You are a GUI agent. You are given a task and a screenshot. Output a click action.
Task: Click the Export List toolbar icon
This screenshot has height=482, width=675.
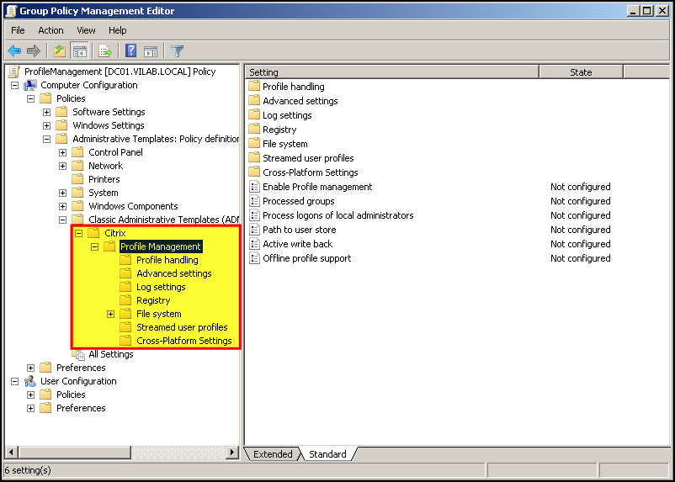point(104,50)
